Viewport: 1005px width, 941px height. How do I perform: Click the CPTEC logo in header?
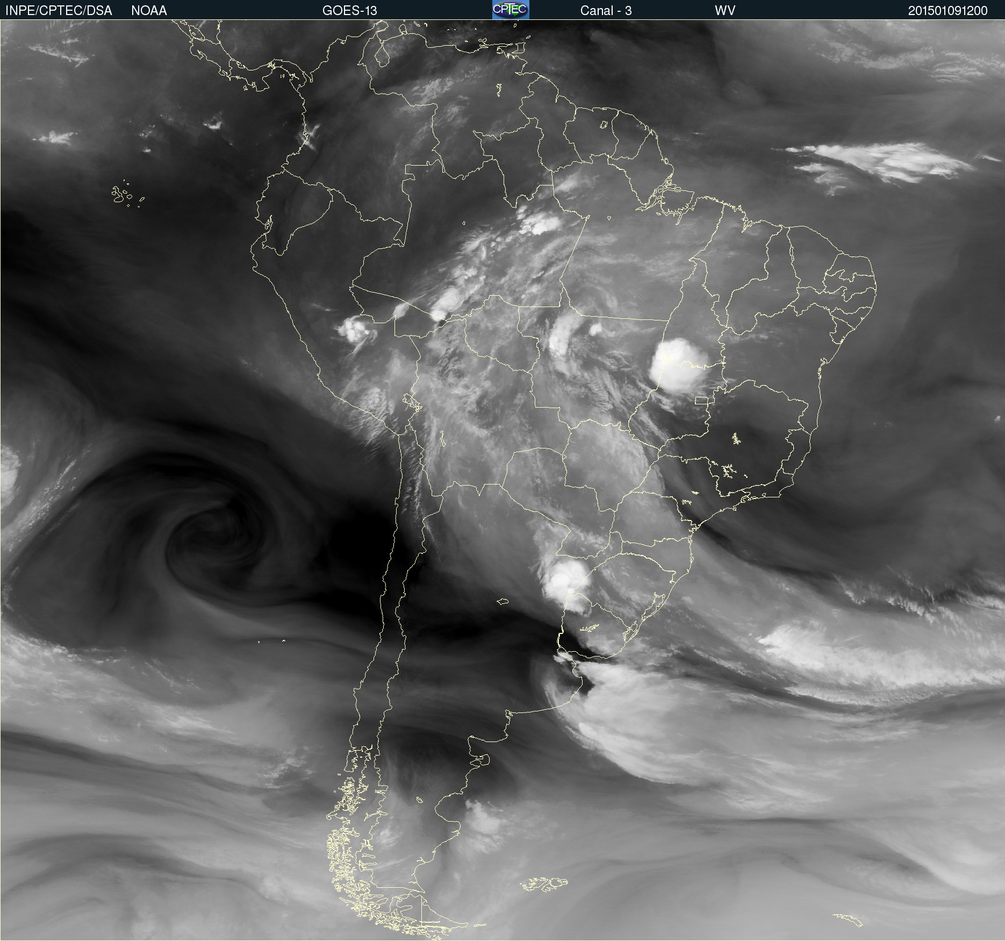click(511, 10)
